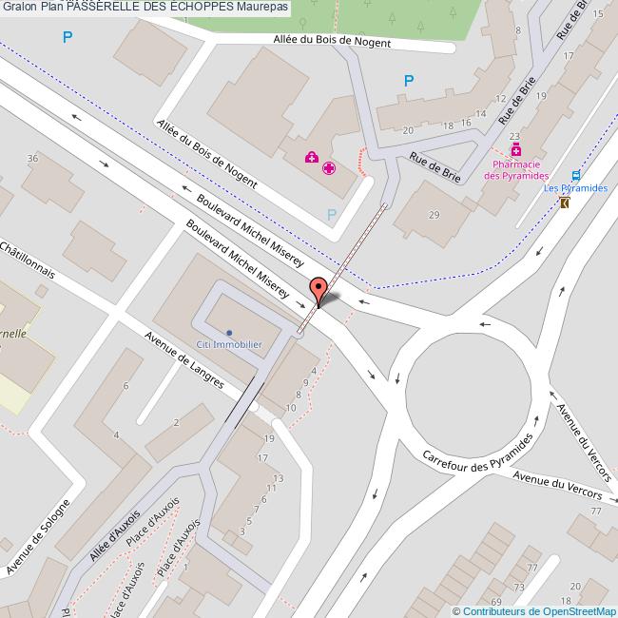Click the Avenue de Langres street label
This screenshot has height=618, width=618.
click(184, 359)
